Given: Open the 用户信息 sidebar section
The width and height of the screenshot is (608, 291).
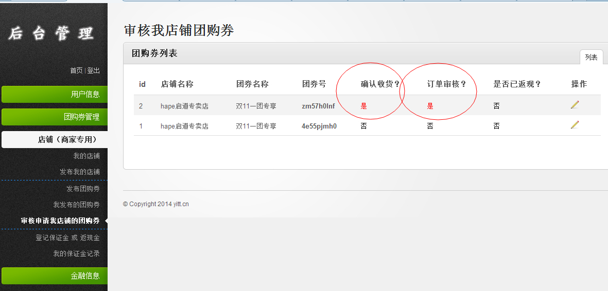Looking at the screenshot, I should (54, 94).
